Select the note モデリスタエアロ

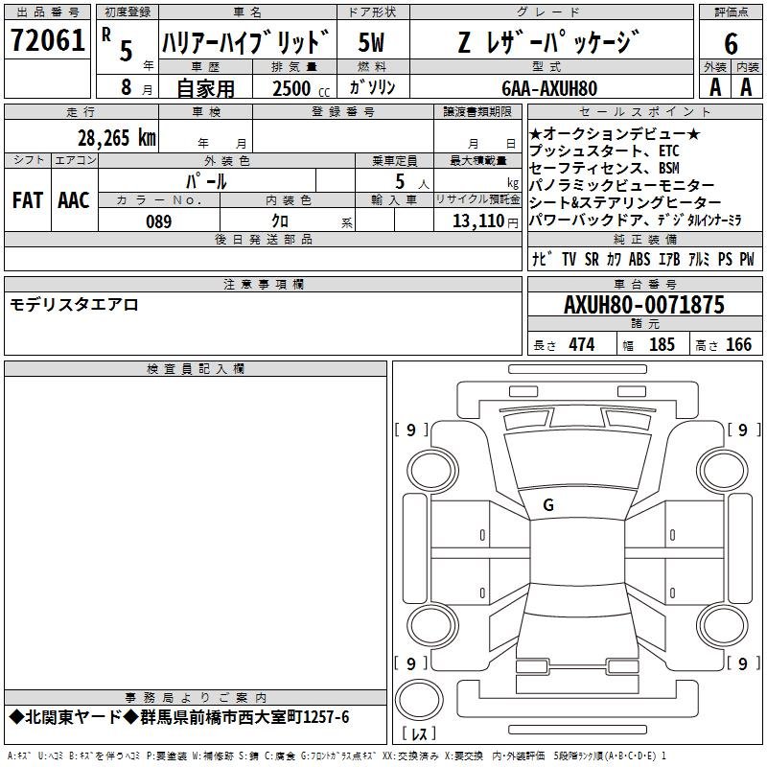[x=74, y=304]
